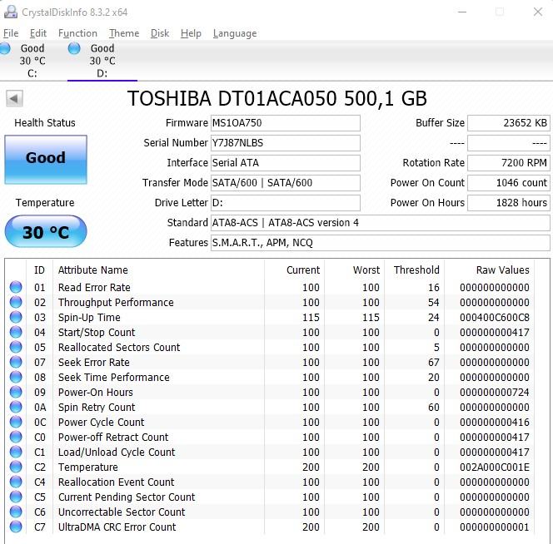The width and height of the screenshot is (553, 544).
Task: Click status orb beside Current Pending Sector Count
Action: (x=16, y=497)
